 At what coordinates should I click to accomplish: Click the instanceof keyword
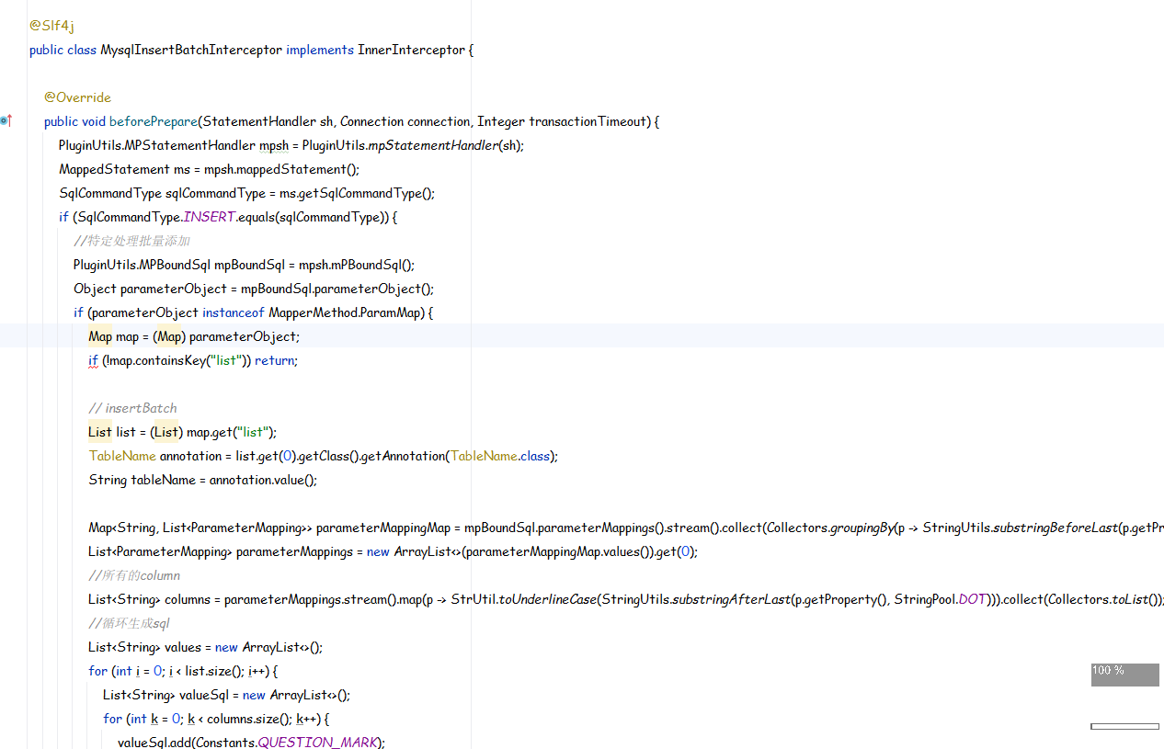pyautogui.click(x=234, y=312)
